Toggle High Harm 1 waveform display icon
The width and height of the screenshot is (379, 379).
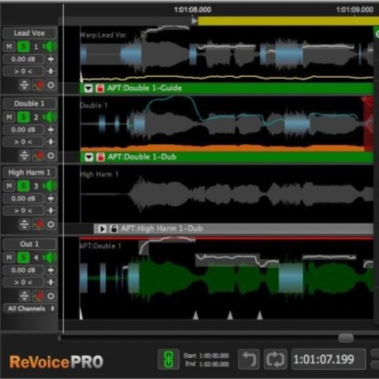[x=38, y=224]
